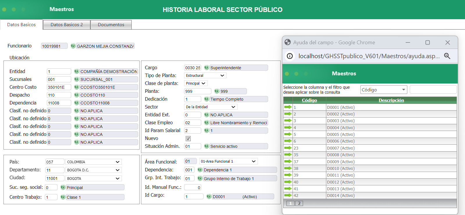Toggle the Nuevo checkbox
This screenshot has width=465, height=215.
click(x=188, y=138)
